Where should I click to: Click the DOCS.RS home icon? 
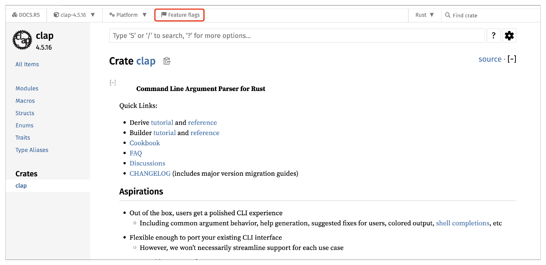[x=15, y=15]
